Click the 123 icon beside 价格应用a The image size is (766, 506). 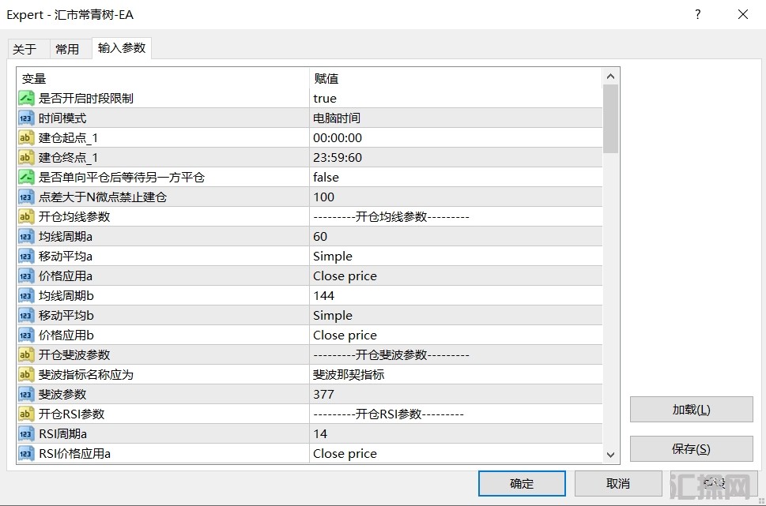coord(26,276)
